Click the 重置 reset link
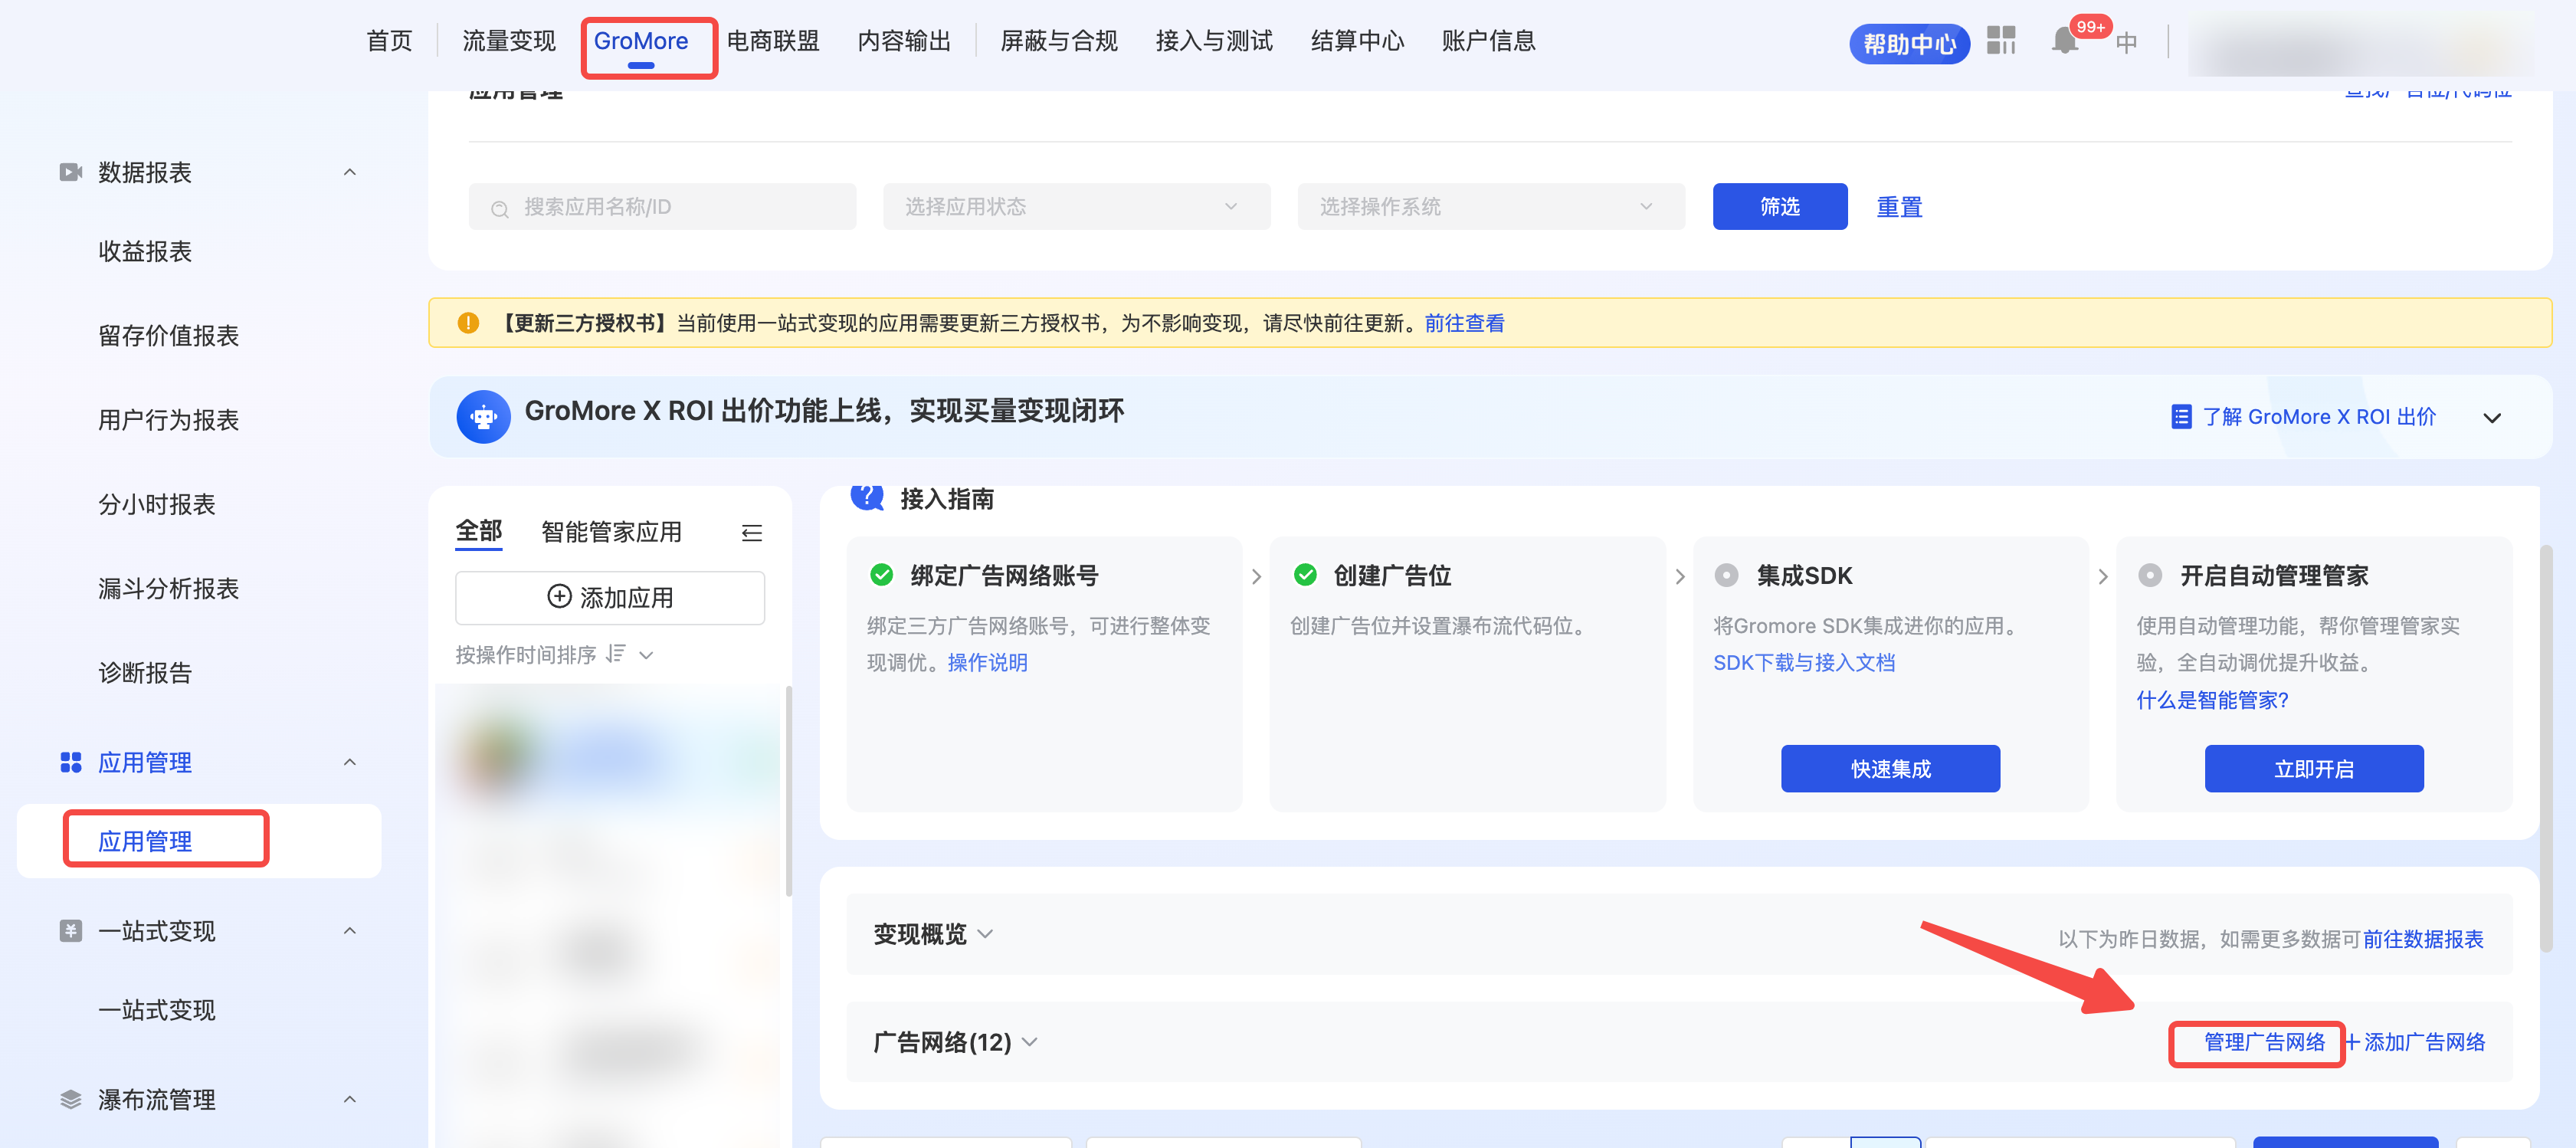Viewport: 2576px width, 1148px height. click(1899, 207)
